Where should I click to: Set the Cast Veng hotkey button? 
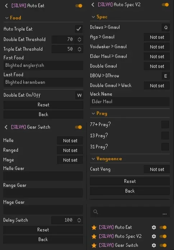157,169
